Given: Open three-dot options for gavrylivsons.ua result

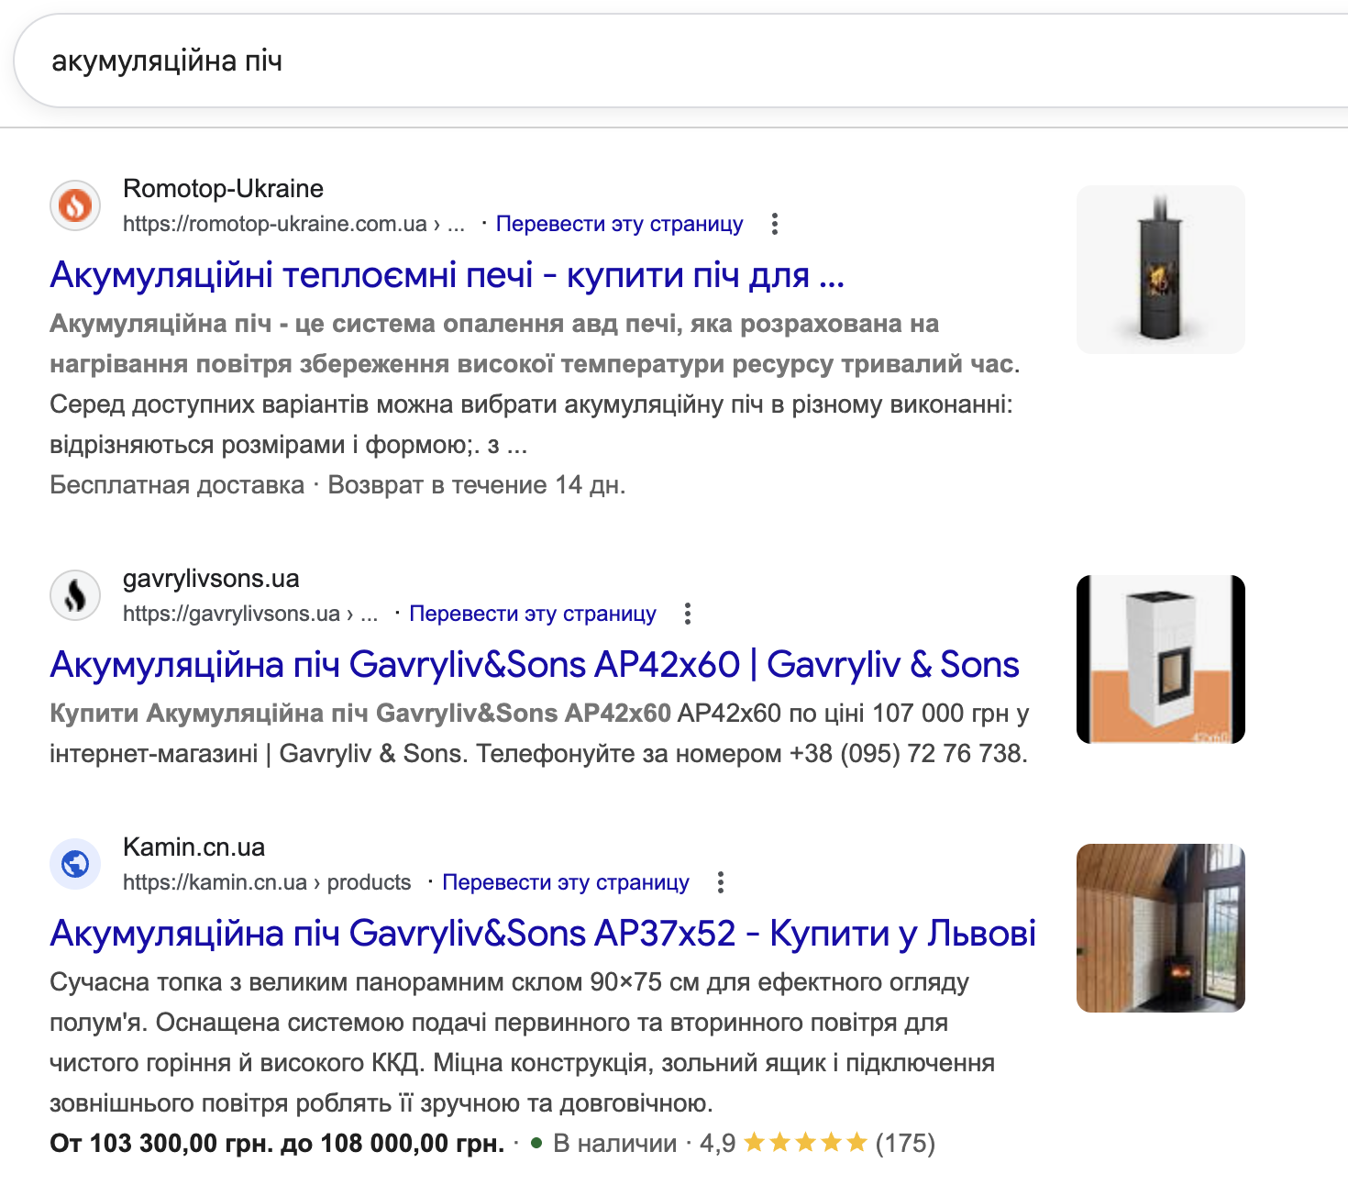Looking at the screenshot, I should [x=688, y=614].
